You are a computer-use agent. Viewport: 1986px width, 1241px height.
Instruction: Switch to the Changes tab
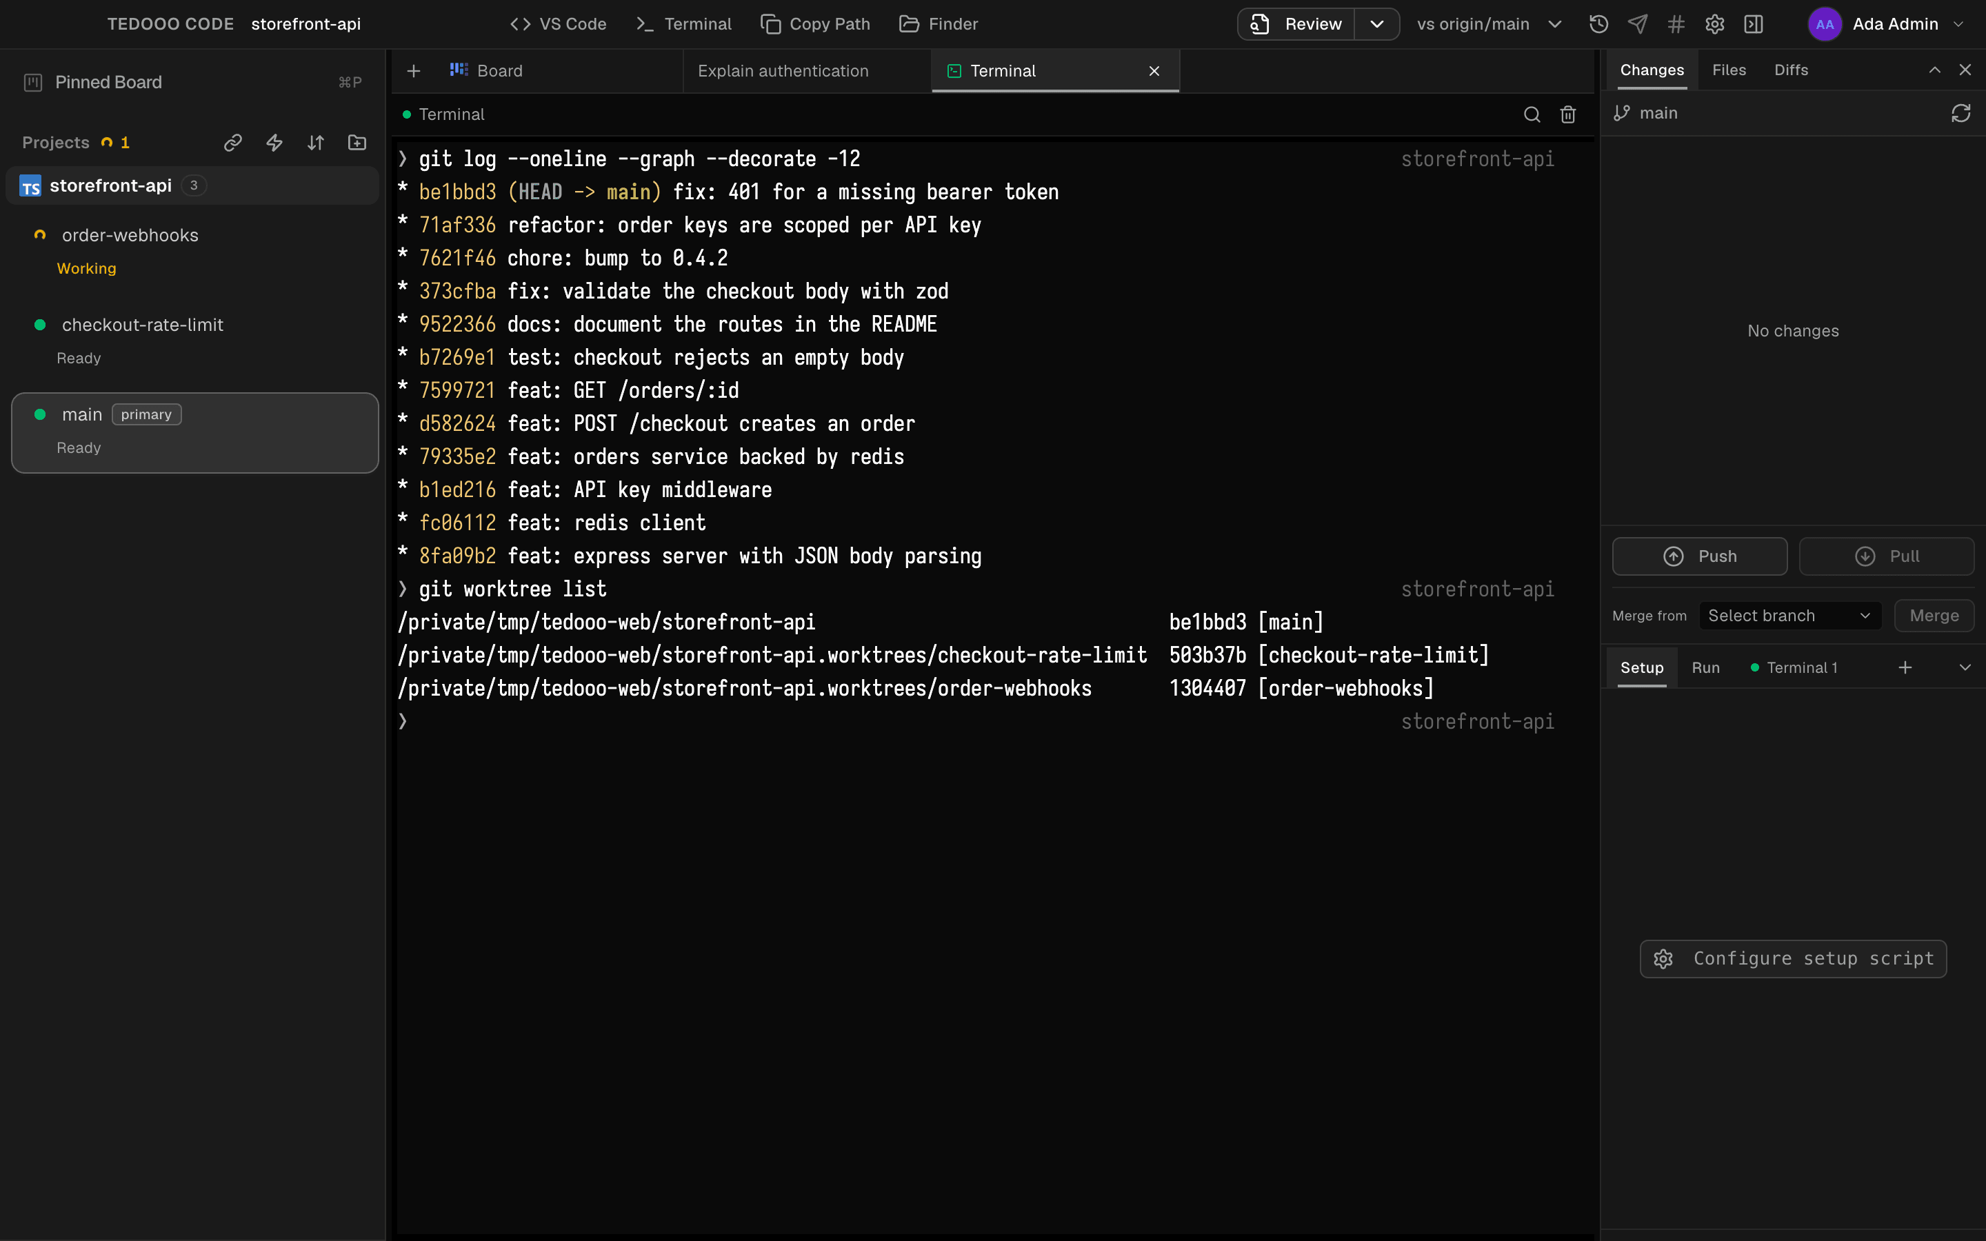tap(1651, 70)
